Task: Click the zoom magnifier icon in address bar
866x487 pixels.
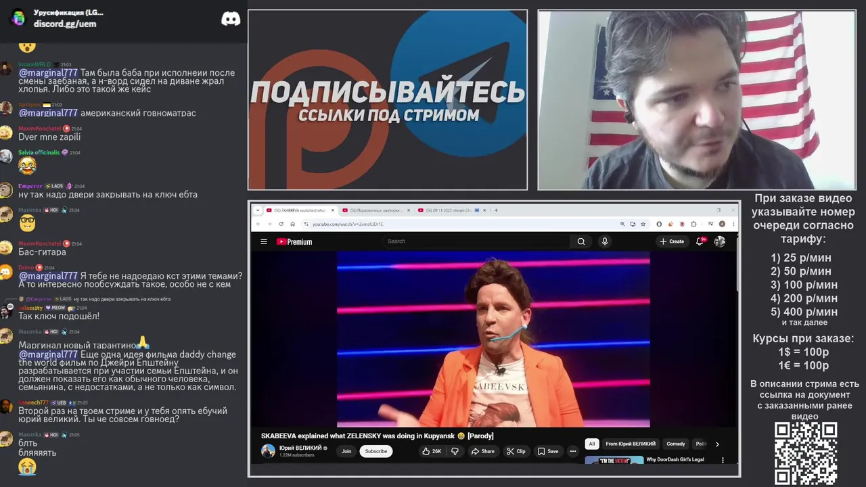Action: point(622,224)
